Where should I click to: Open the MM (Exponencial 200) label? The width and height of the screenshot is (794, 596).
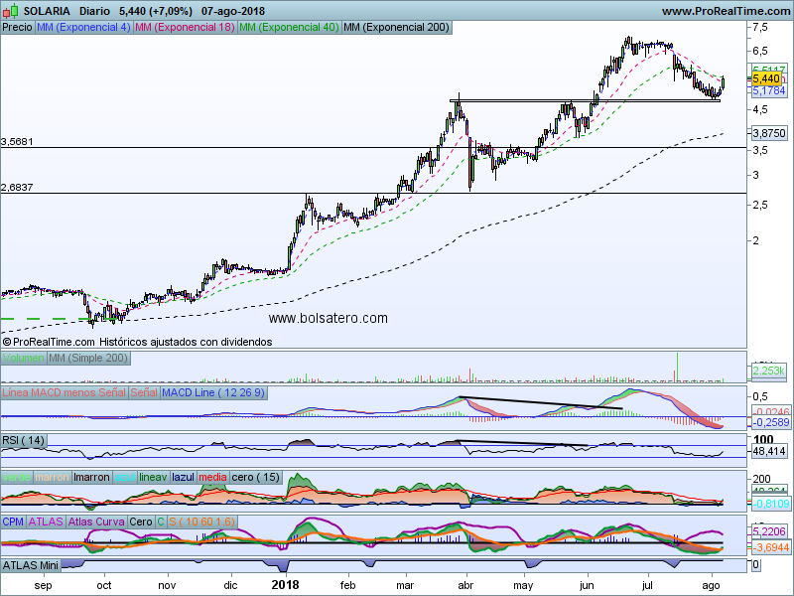coord(395,27)
